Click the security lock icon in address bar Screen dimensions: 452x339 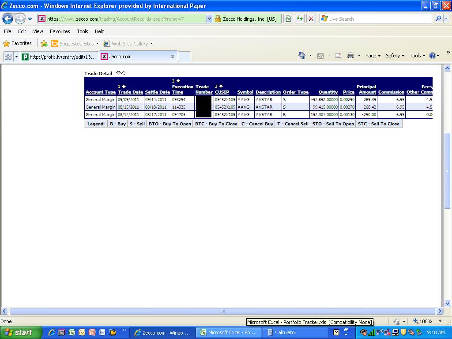pos(218,19)
